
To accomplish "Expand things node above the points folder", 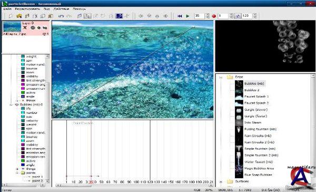I will [x=17, y=169].
